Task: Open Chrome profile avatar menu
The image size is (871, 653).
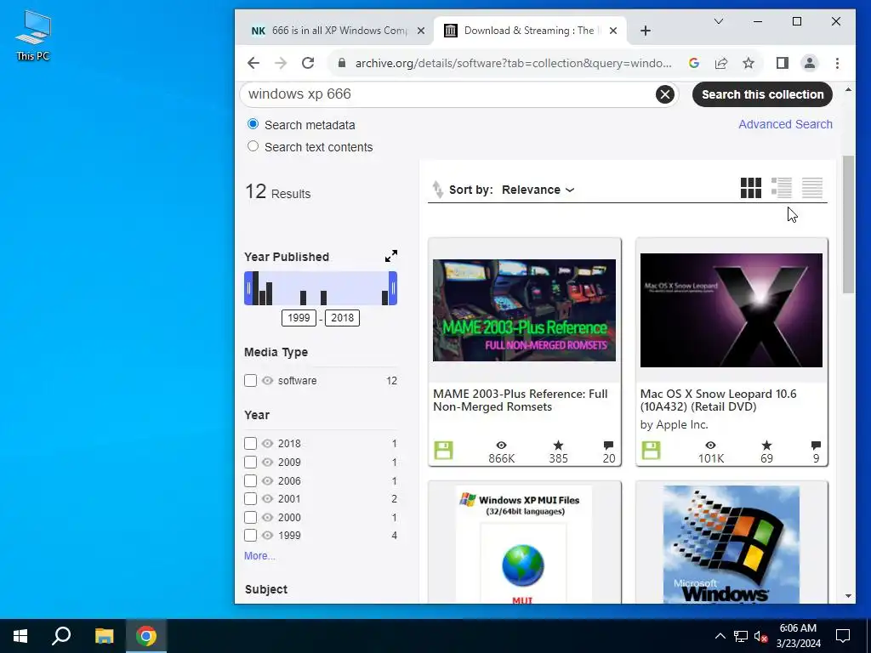Action: (x=810, y=63)
